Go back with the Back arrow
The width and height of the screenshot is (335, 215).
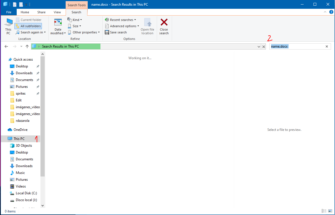[x=6, y=46]
